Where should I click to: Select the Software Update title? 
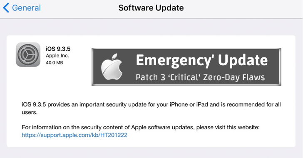(x=151, y=8)
